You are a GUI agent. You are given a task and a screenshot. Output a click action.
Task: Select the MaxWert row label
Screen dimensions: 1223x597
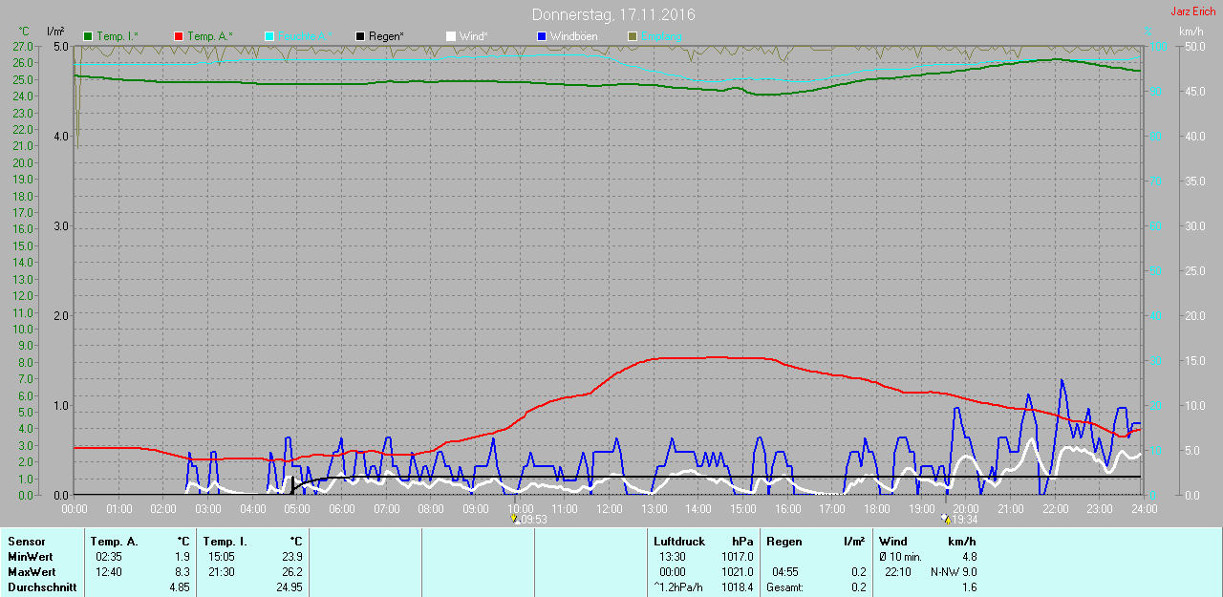[x=30, y=572]
